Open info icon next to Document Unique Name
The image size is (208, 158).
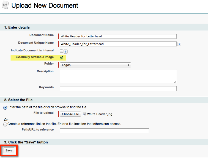[179, 44]
